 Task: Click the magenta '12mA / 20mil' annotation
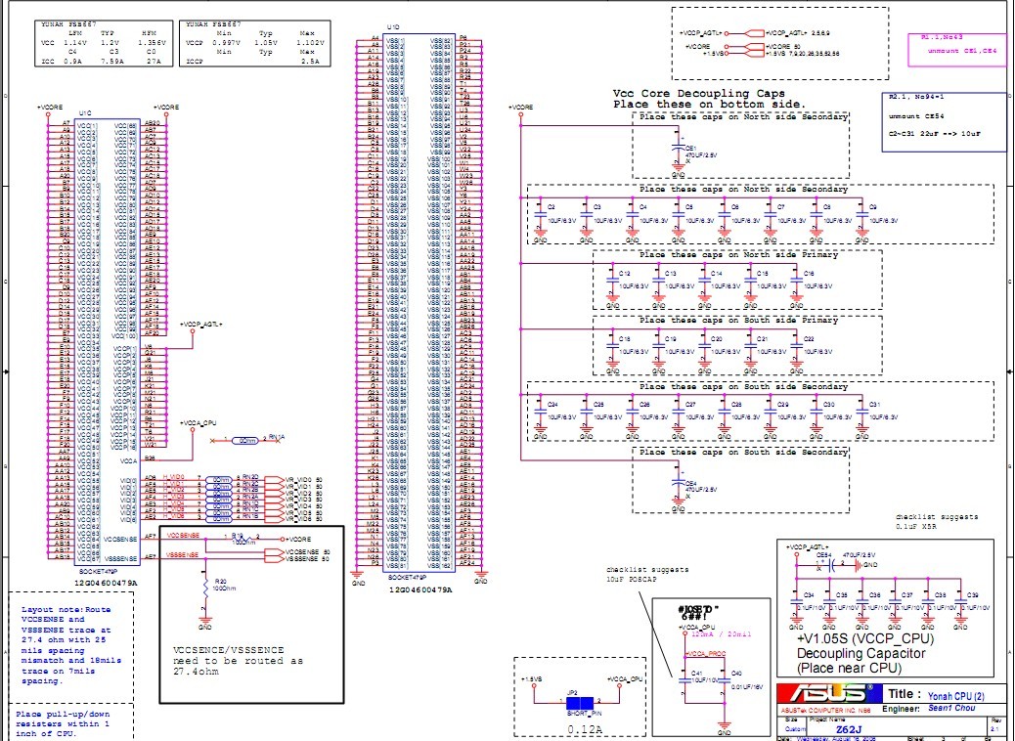[721, 634]
